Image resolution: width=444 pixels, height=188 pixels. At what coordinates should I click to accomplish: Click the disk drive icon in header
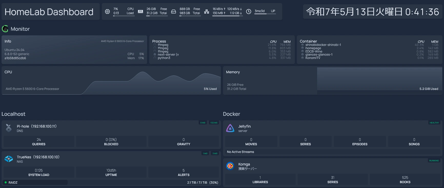click(x=174, y=12)
